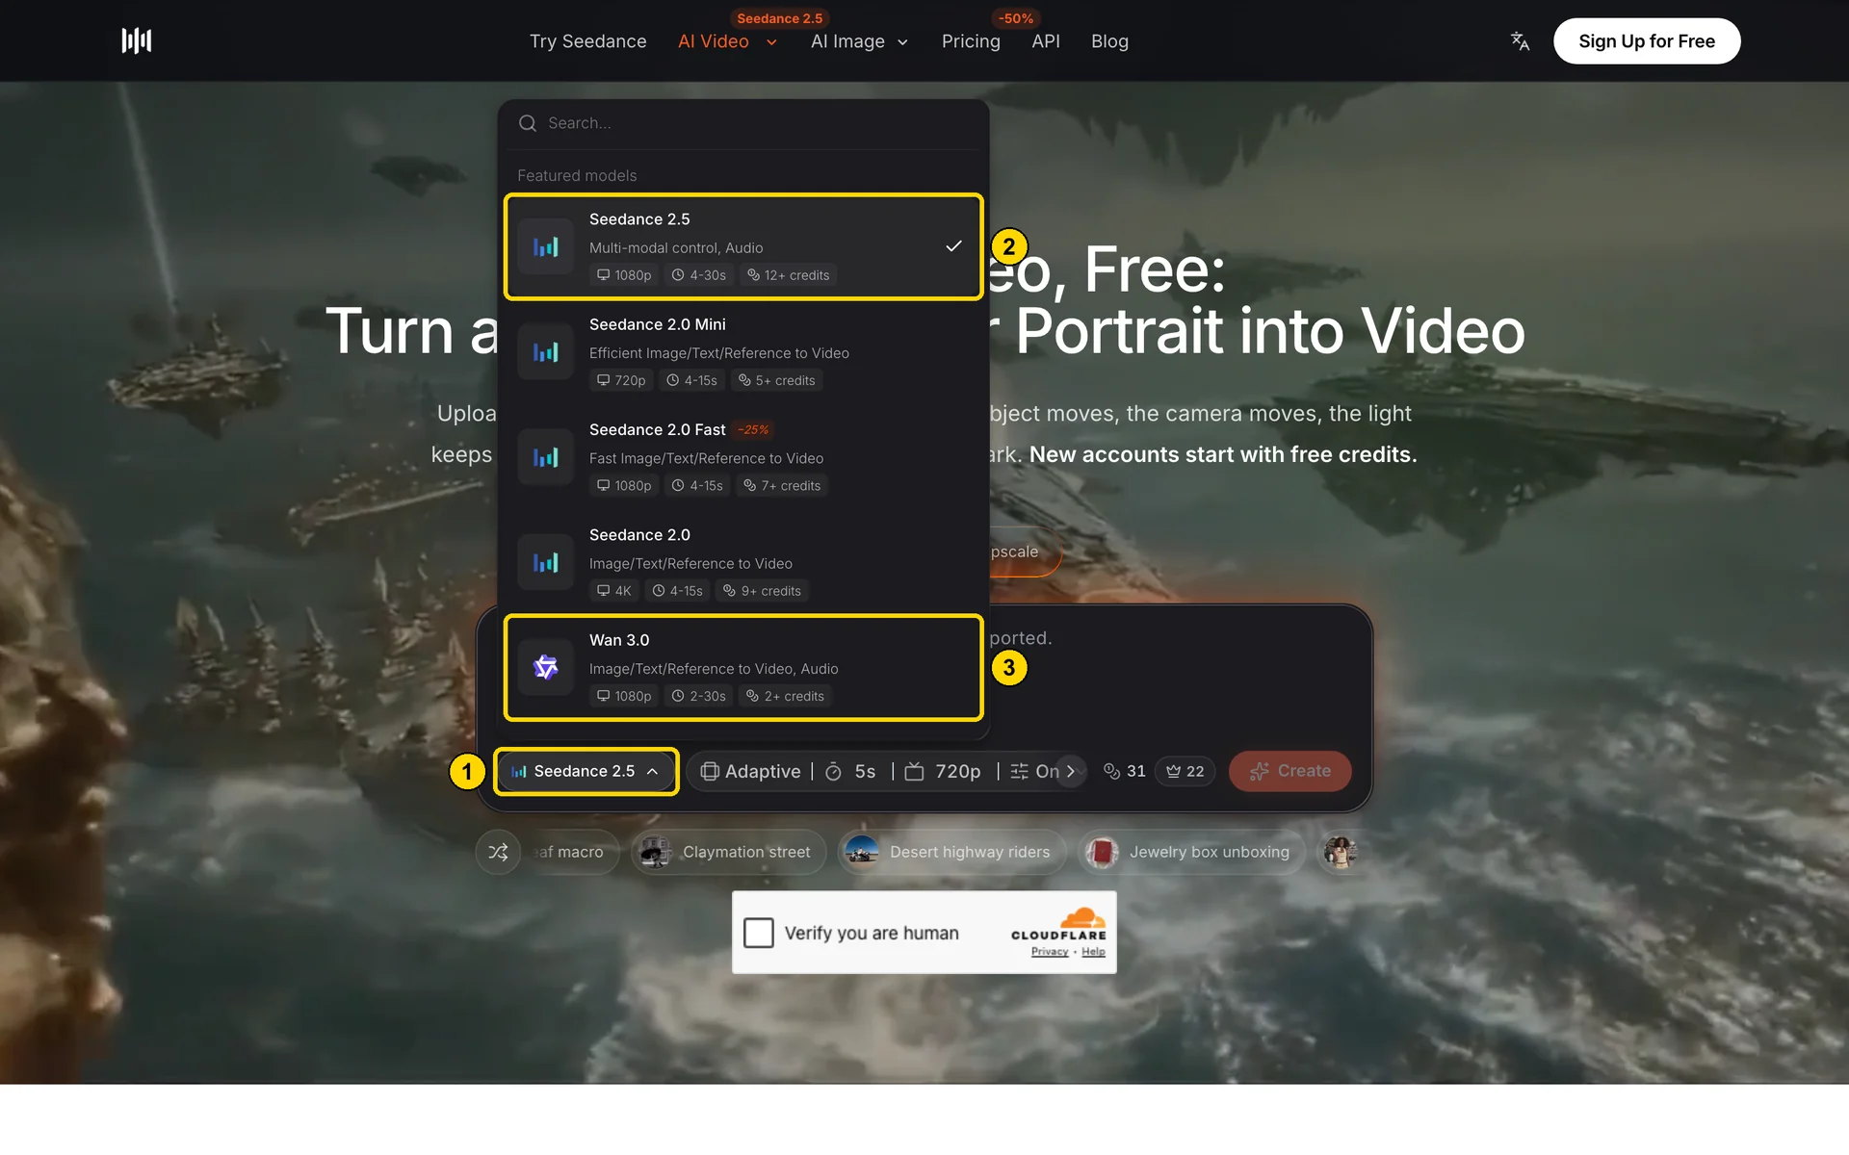Open the Blog link
This screenshot has height=1155, width=1849.
point(1109,41)
